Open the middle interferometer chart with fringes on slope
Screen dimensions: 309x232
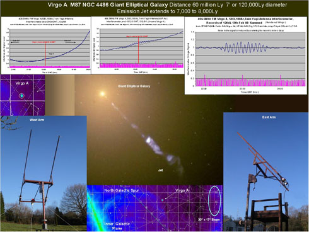point(138,45)
